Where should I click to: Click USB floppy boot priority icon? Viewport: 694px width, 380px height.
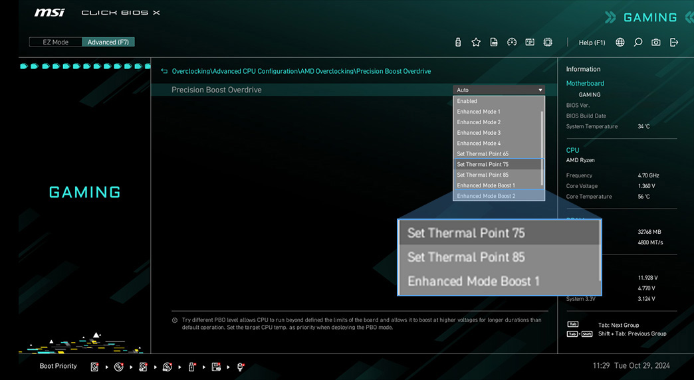tap(216, 367)
